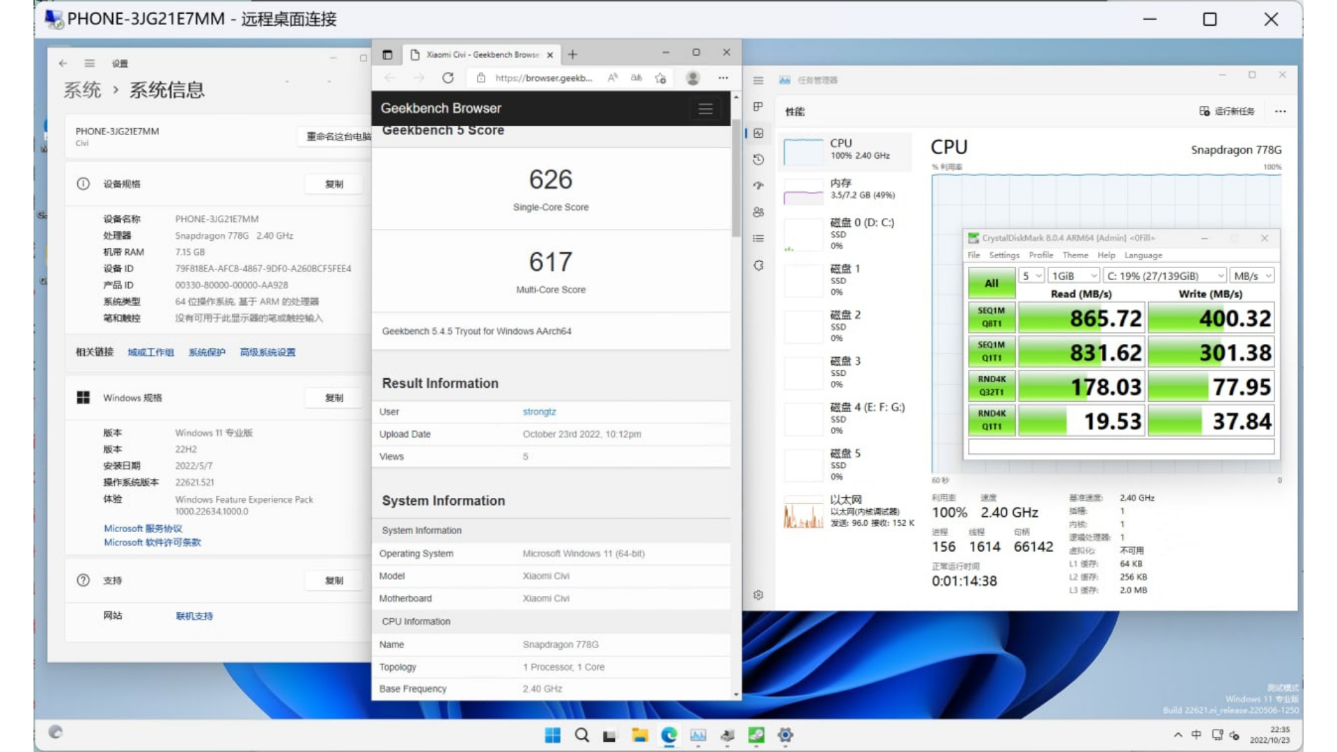
Task: Run SEQ1M Q8T1 benchmark button
Action: 991,317
